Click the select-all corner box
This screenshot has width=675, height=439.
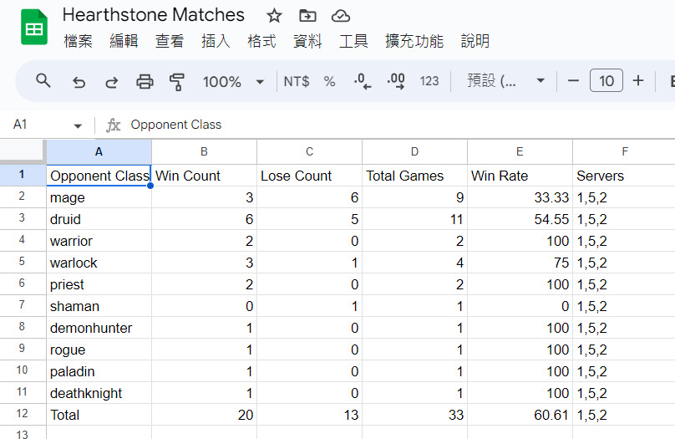(x=23, y=151)
